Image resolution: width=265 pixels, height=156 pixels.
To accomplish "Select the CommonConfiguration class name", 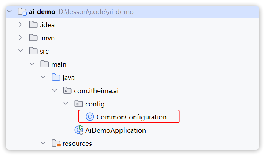I will tap(132, 117).
